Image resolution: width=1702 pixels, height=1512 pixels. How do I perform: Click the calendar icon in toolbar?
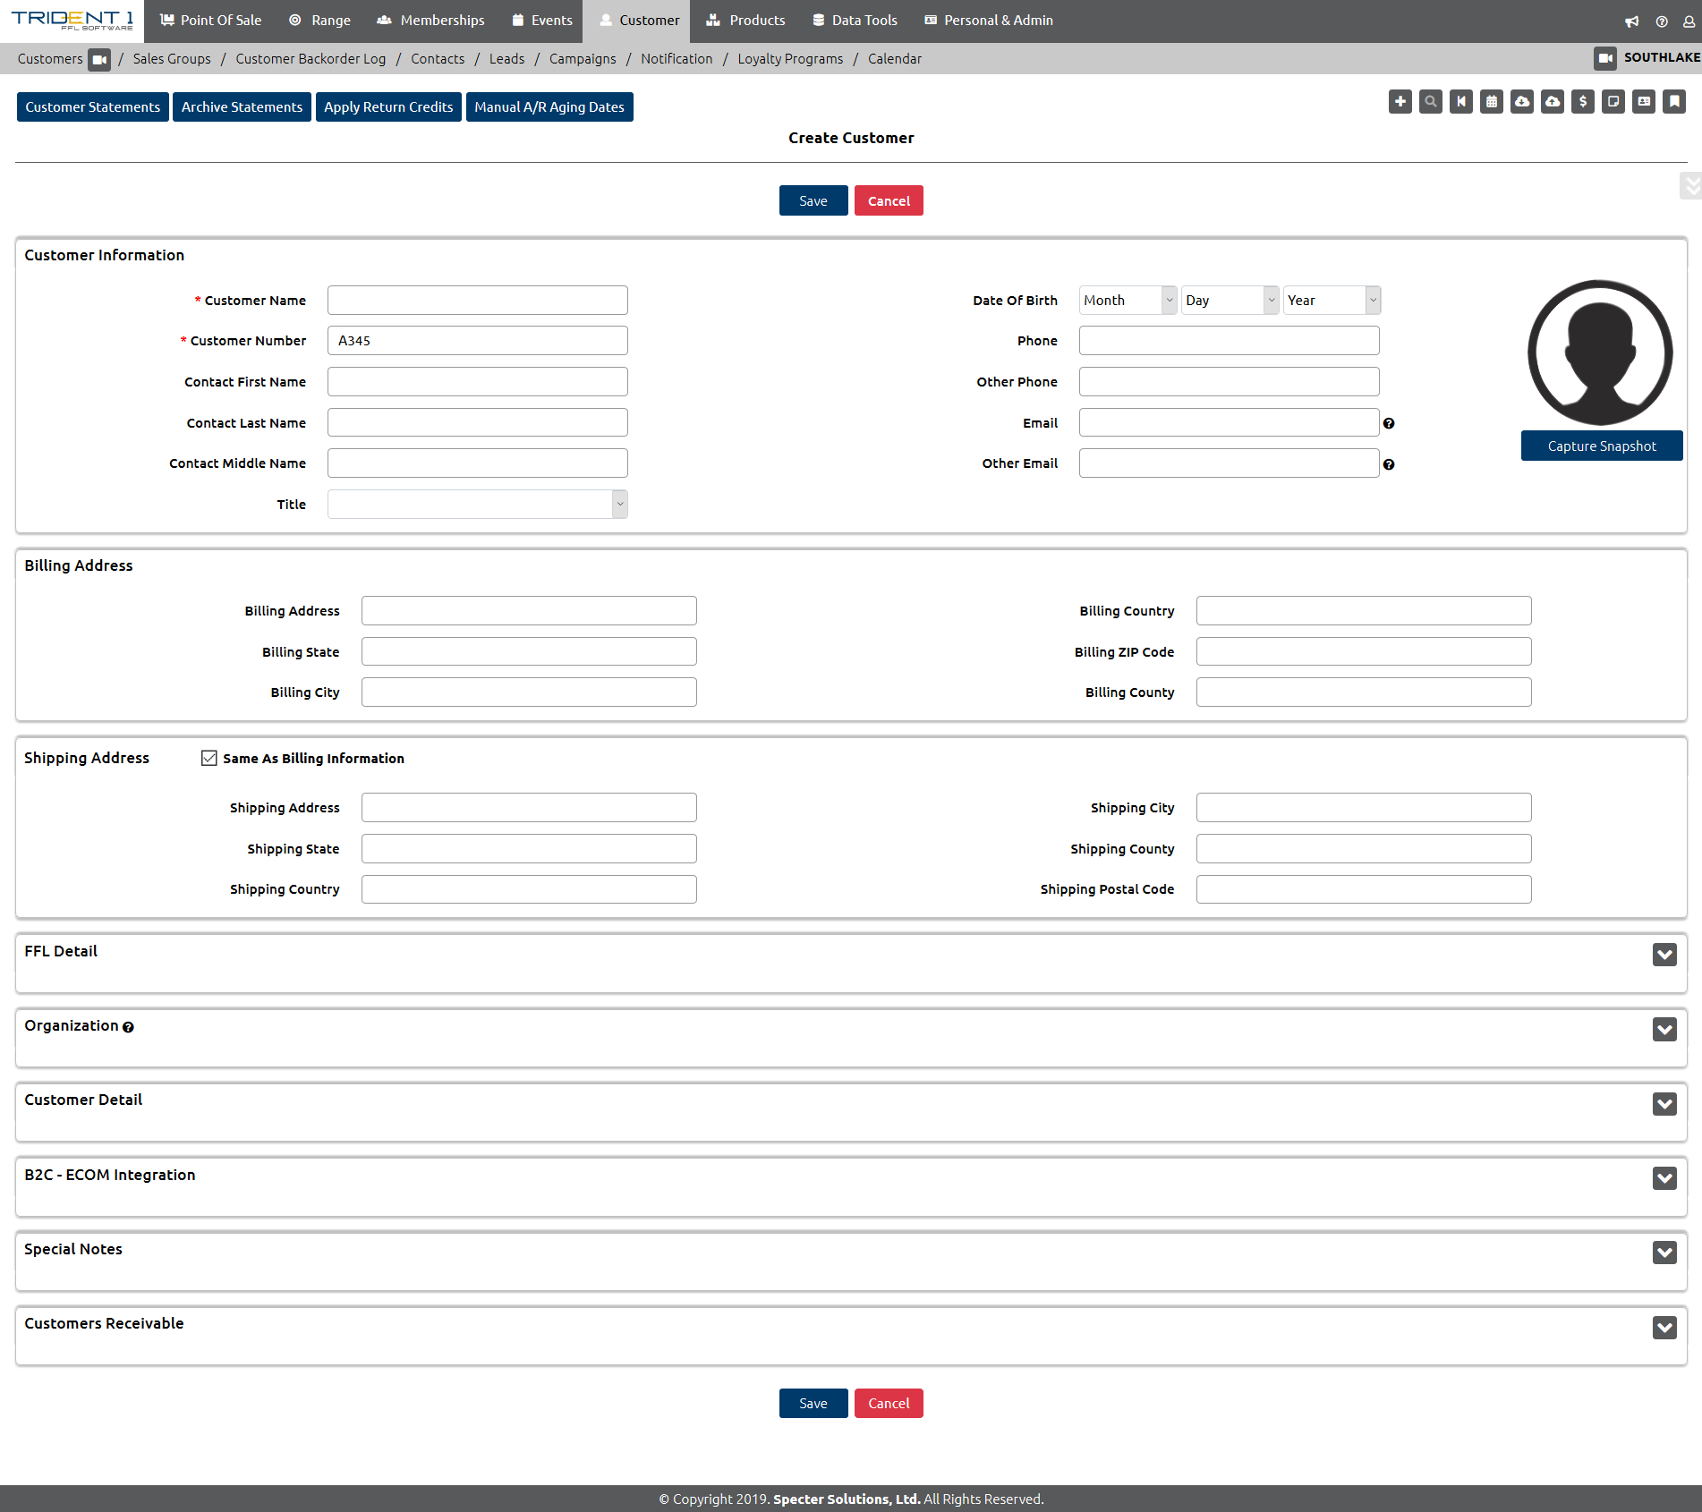tap(1492, 102)
